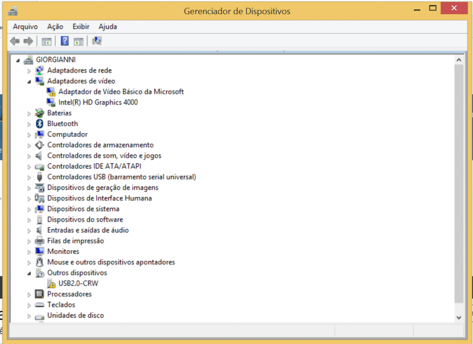The width and height of the screenshot is (473, 344).
Task: Select Filas de impressão label
Action: click(75, 241)
